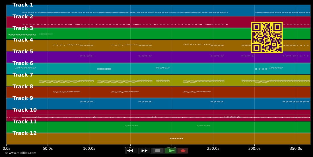Open the www.midifiles.com copyright link
Viewport: 313px width, 157px height.
21,153
